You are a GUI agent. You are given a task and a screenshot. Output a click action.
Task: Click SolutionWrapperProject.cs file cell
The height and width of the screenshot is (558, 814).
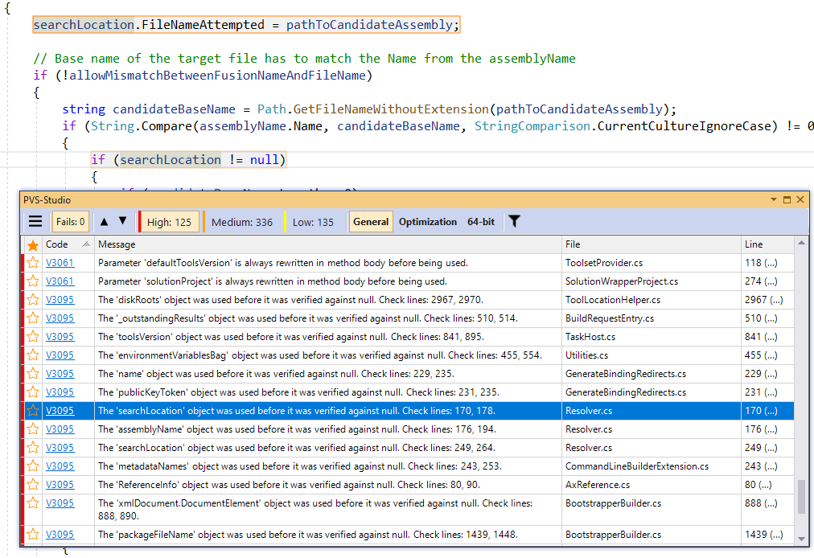tap(652, 281)
